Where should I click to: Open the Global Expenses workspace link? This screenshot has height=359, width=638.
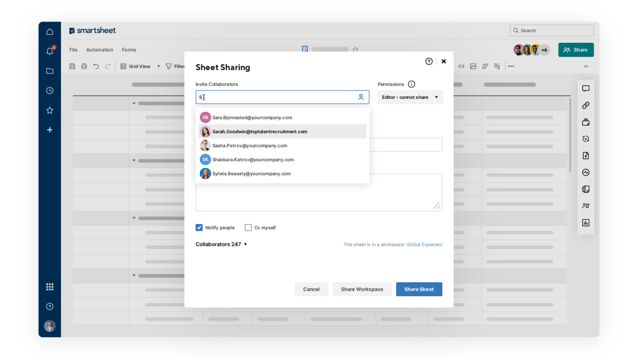point(424,244)
